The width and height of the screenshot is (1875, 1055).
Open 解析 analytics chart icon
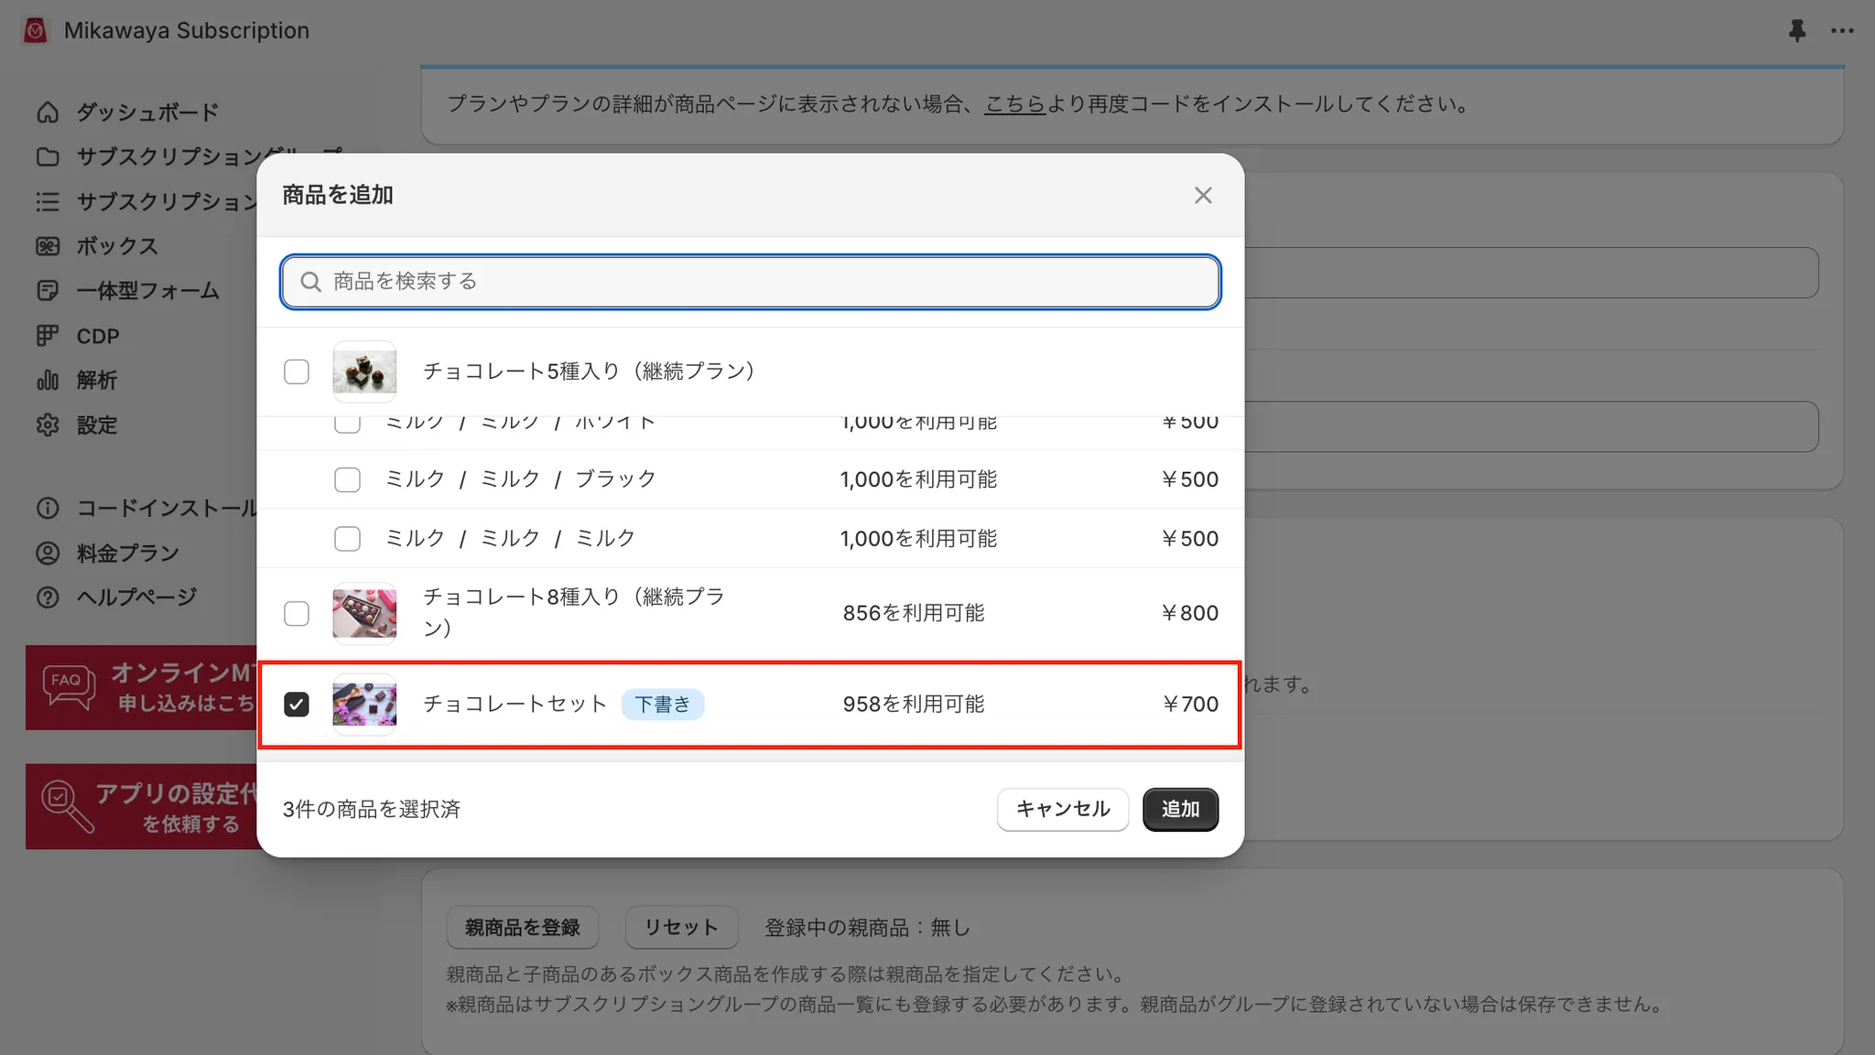48,380
